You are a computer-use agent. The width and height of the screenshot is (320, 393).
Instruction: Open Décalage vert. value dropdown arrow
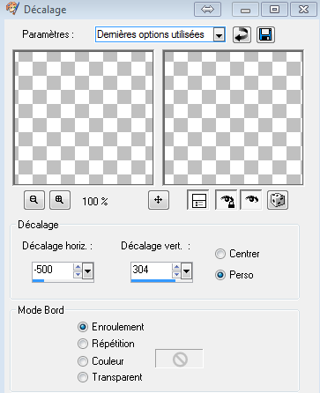187,271
